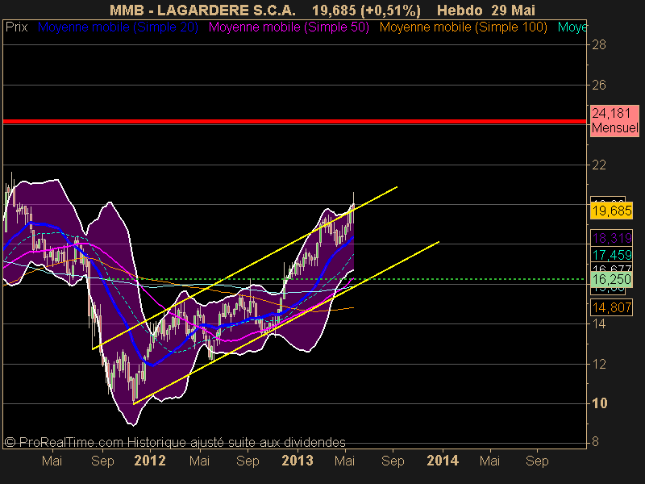The height and width of the screenshot is (484, 645).
Task: Click the 28 value on the price axis
Action: (x=599, y=45)
